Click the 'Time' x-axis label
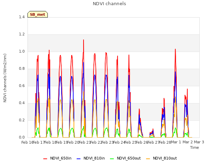 tap(195, 147)
